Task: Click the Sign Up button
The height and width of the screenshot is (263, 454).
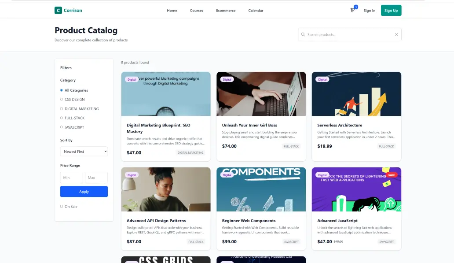Action: 391,11
